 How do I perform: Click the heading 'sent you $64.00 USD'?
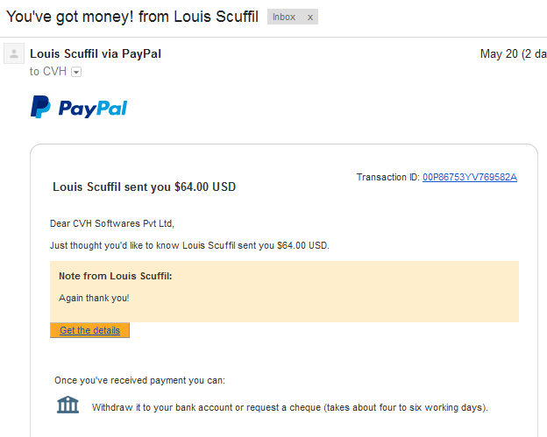[x=144, y=187]
